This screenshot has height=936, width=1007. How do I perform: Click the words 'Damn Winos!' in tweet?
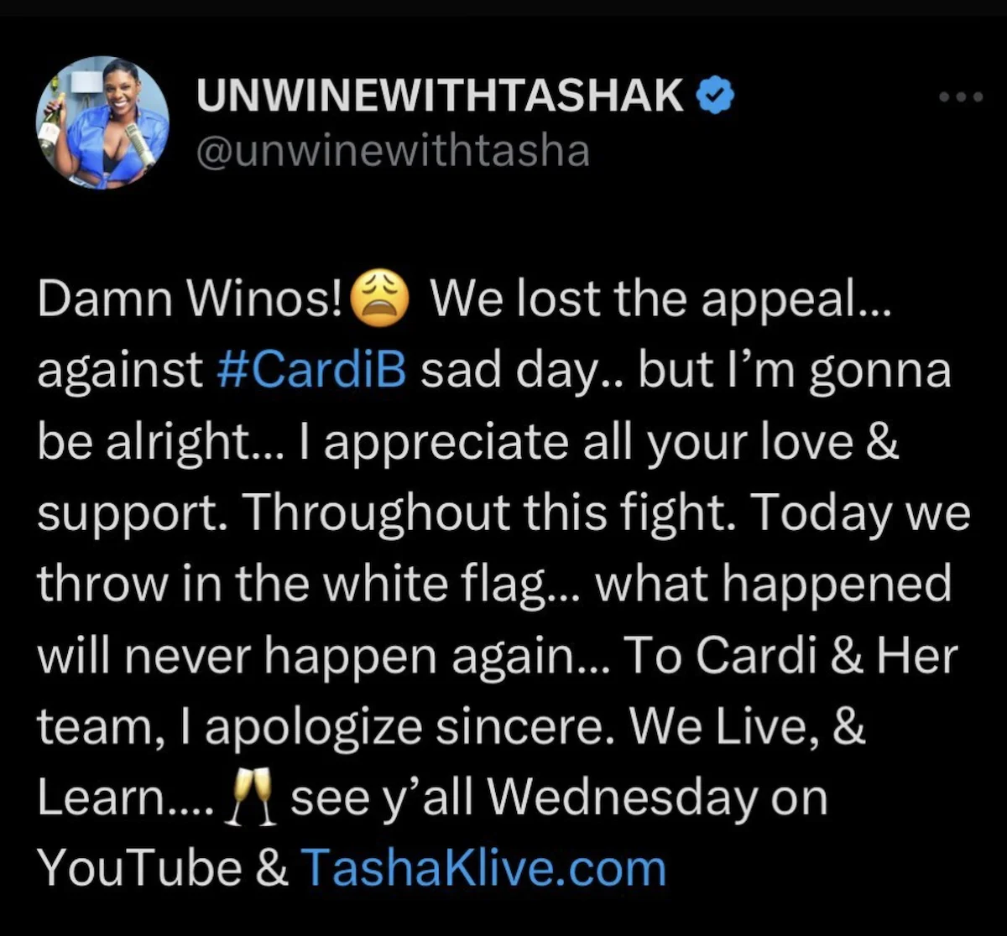(x=189, y=300)
